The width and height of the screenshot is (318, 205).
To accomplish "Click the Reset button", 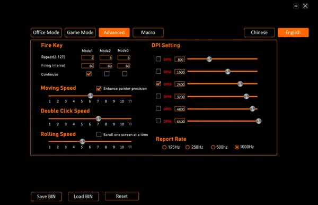I will tap(122, 196).
